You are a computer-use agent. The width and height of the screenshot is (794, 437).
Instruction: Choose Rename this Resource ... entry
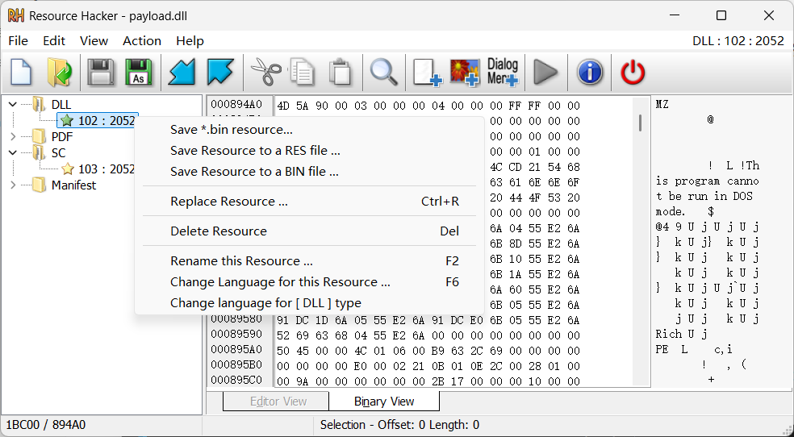[309, 261]
